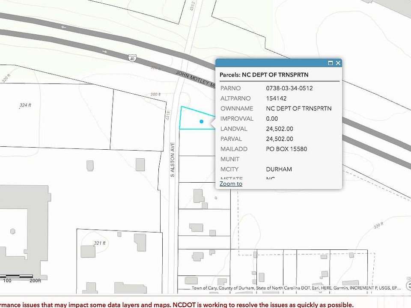Select the map attribution text at the bottom
Screen dimensions: 411x308
[296, 288]
